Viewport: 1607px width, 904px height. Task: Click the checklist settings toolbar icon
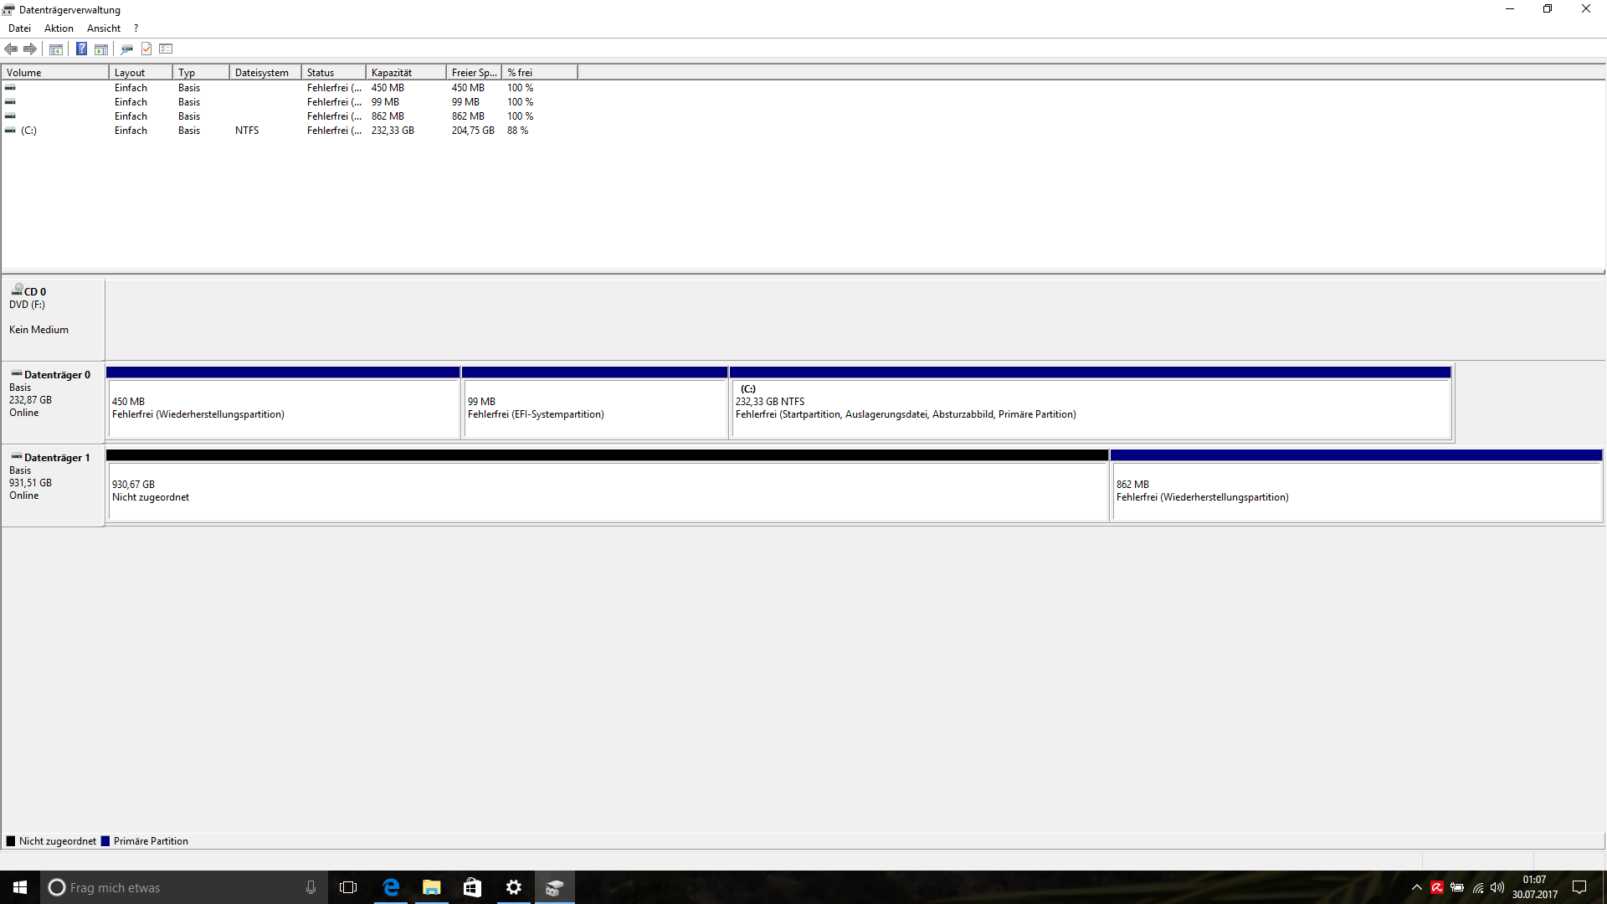[x=166, y=49]
